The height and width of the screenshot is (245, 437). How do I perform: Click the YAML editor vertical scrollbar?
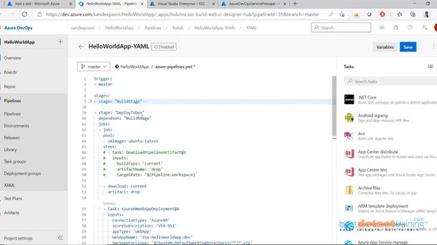click(334, 105)
